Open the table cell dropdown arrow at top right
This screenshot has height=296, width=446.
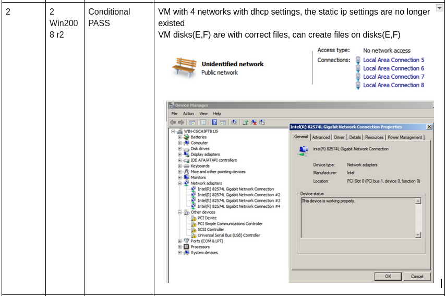tap(439, 8)
